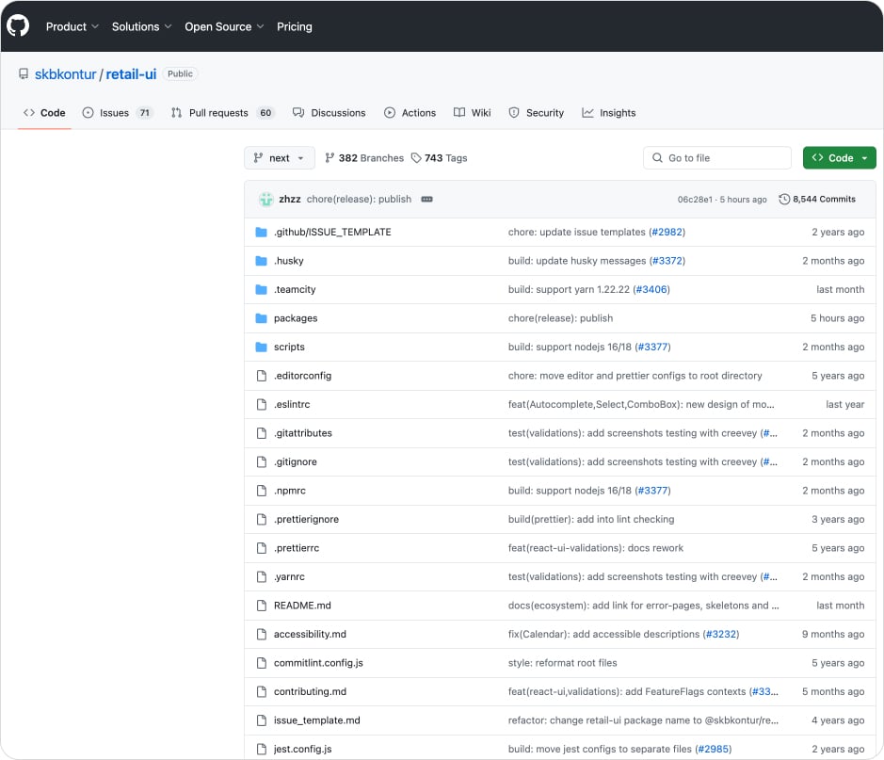Expand the Product menu chevron
This screenshot has height=760, width=884.
(x=93, y=26)
